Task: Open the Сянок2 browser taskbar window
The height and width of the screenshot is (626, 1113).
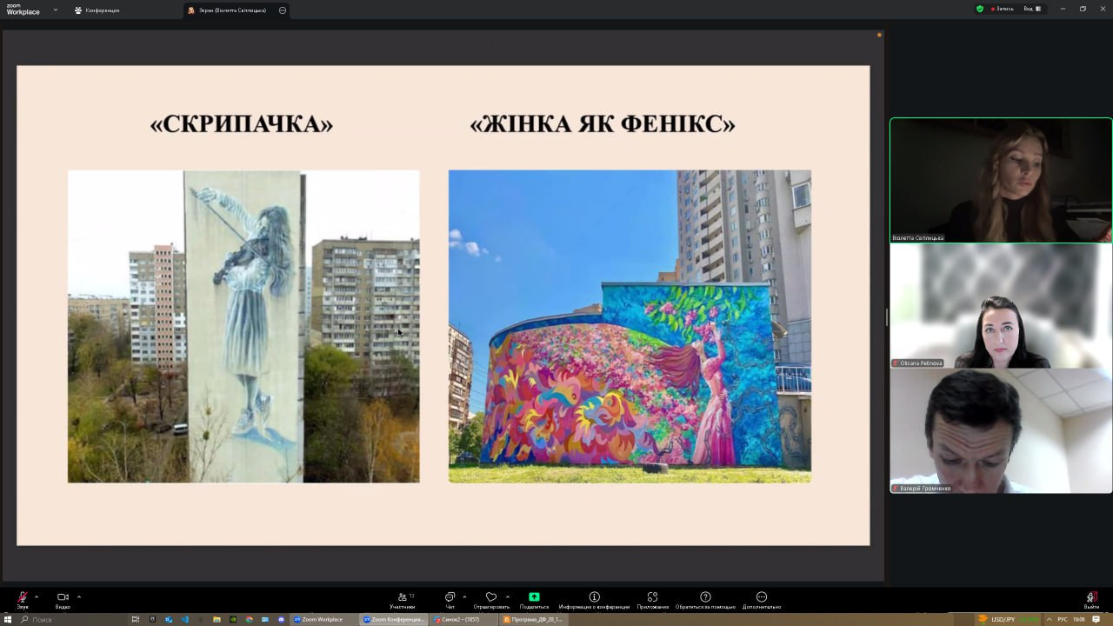Action: coord(464,619)
